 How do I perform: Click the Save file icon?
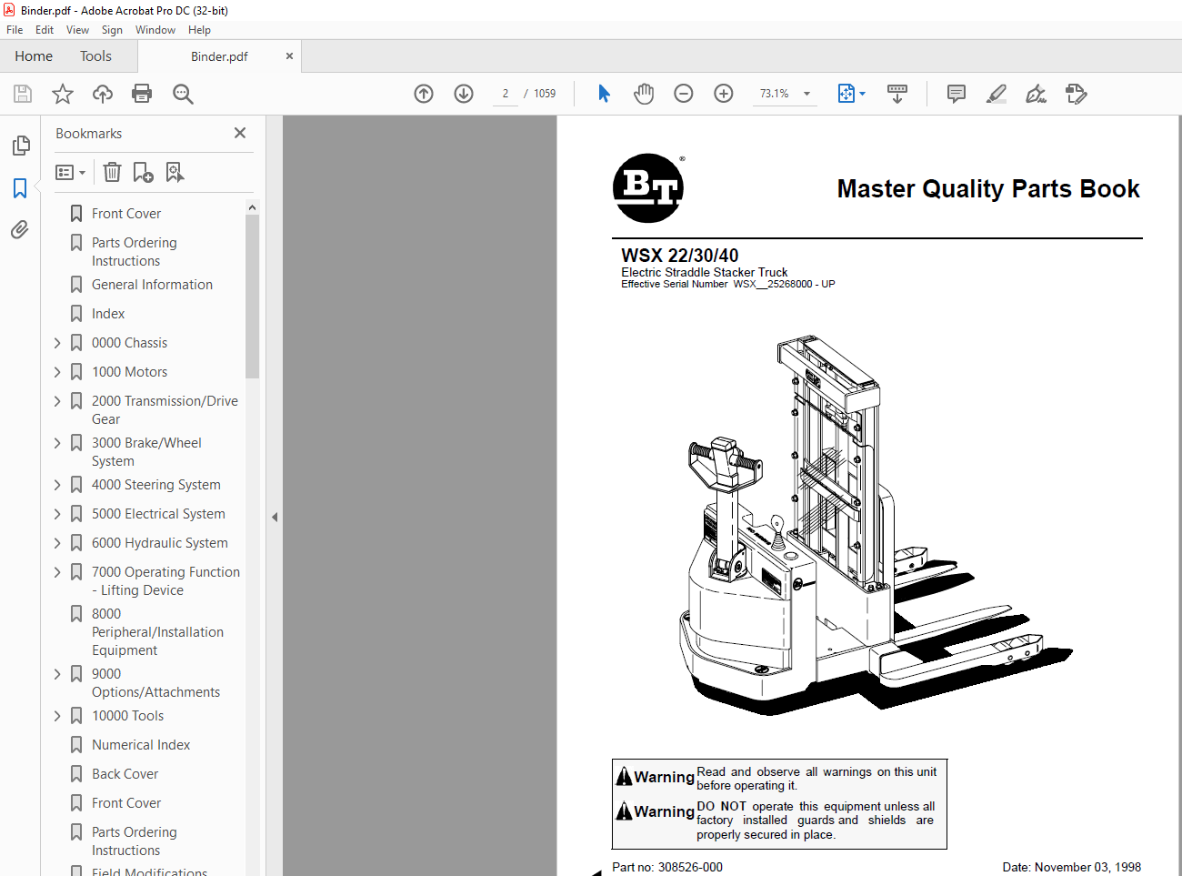click(23, 94)
